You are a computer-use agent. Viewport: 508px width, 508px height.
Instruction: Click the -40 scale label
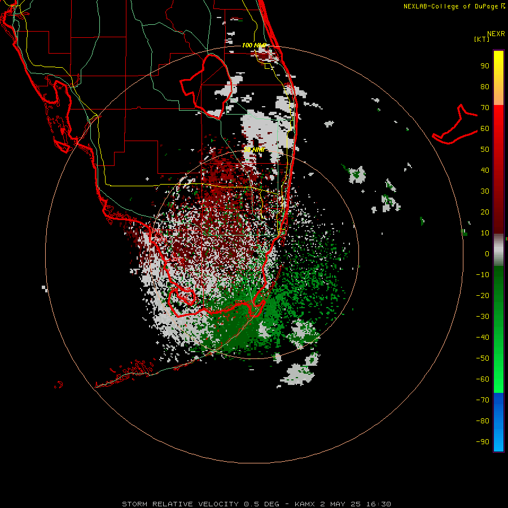click(x=483, y=338)
